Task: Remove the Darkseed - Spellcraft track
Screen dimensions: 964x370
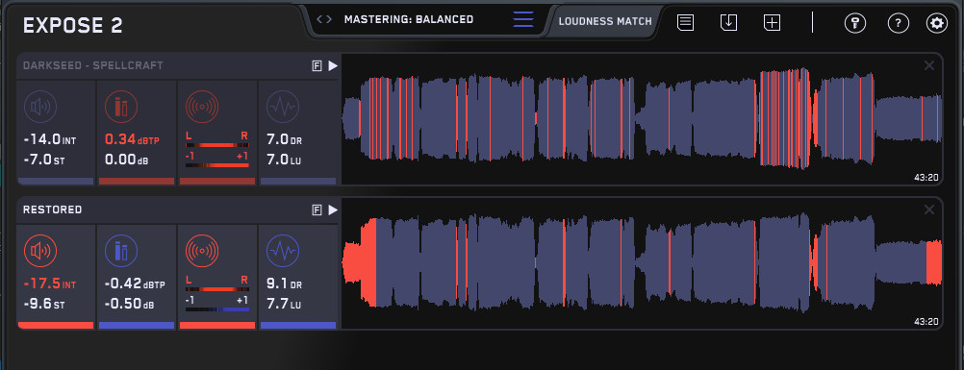Action: pyautogui.click(x=929, y=65)
